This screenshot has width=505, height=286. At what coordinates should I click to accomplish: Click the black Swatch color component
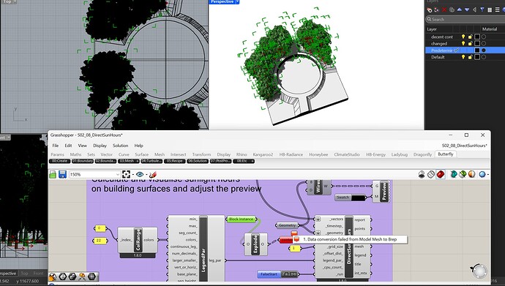pos(351,197)
